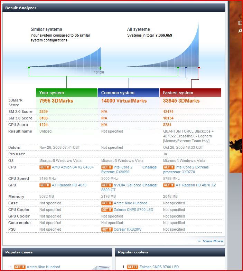Select the Common system column header
Image resolution: width=243 pixels, height=271 pixels.
coord(129,93)
